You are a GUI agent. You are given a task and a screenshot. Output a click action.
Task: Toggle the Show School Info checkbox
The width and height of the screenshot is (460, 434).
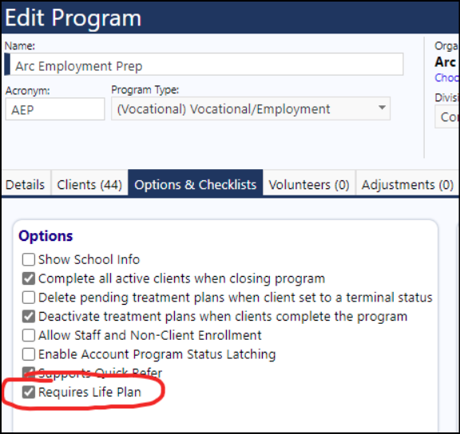[x=29, y=259]
